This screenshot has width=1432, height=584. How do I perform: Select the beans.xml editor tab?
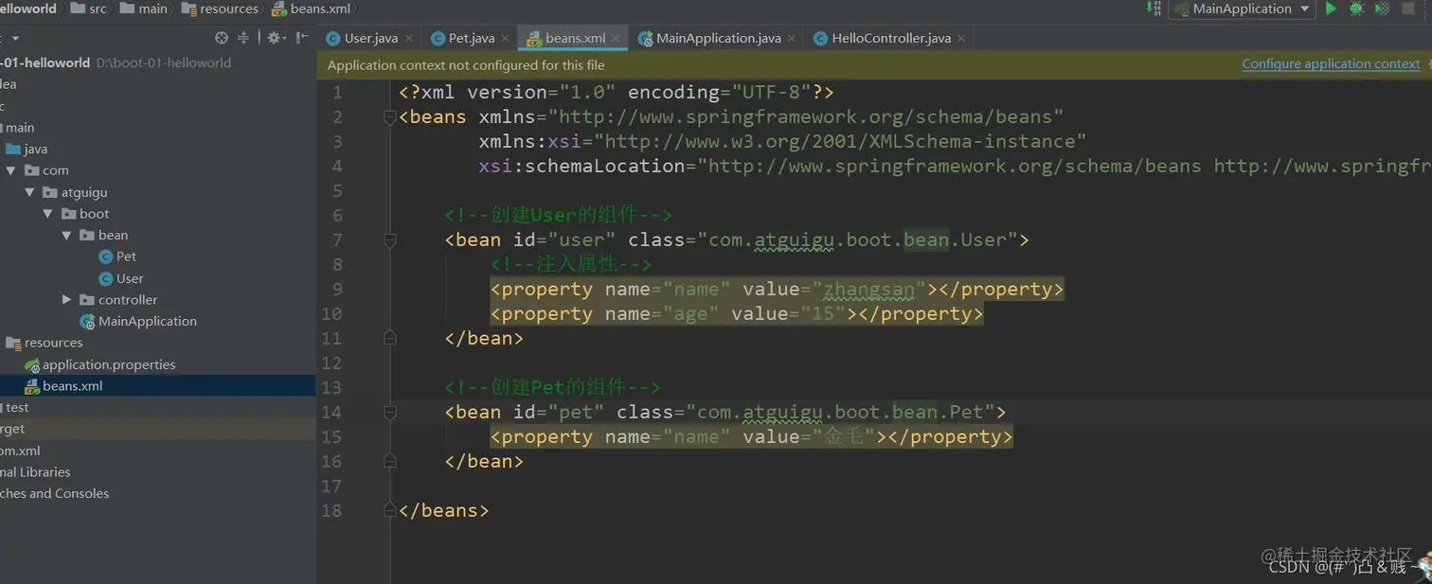(x=575, y=38)
